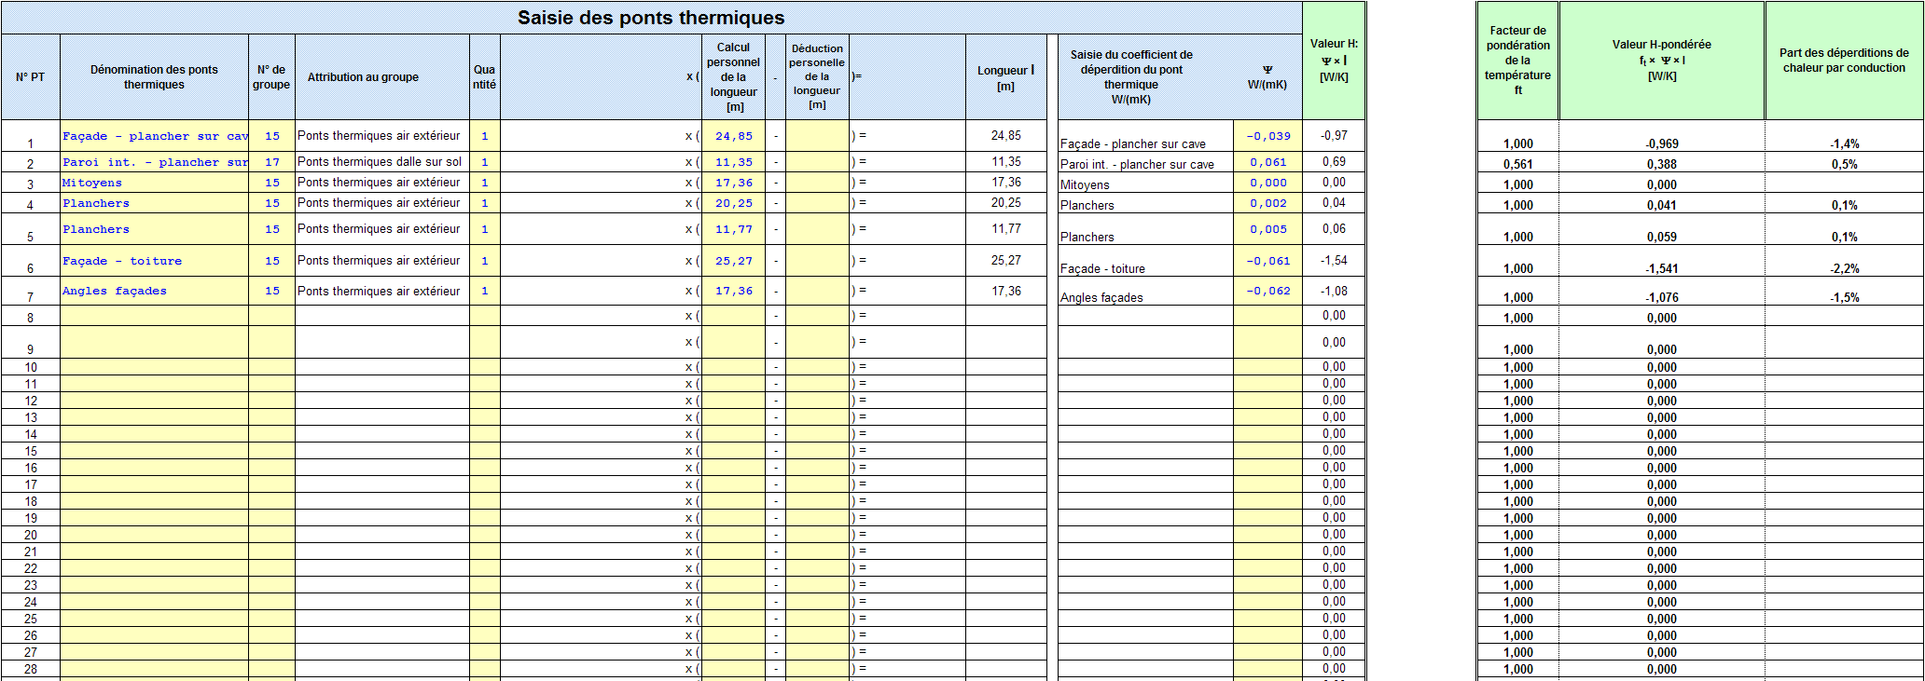Click the length input 25,27

(x=733, y=261)
